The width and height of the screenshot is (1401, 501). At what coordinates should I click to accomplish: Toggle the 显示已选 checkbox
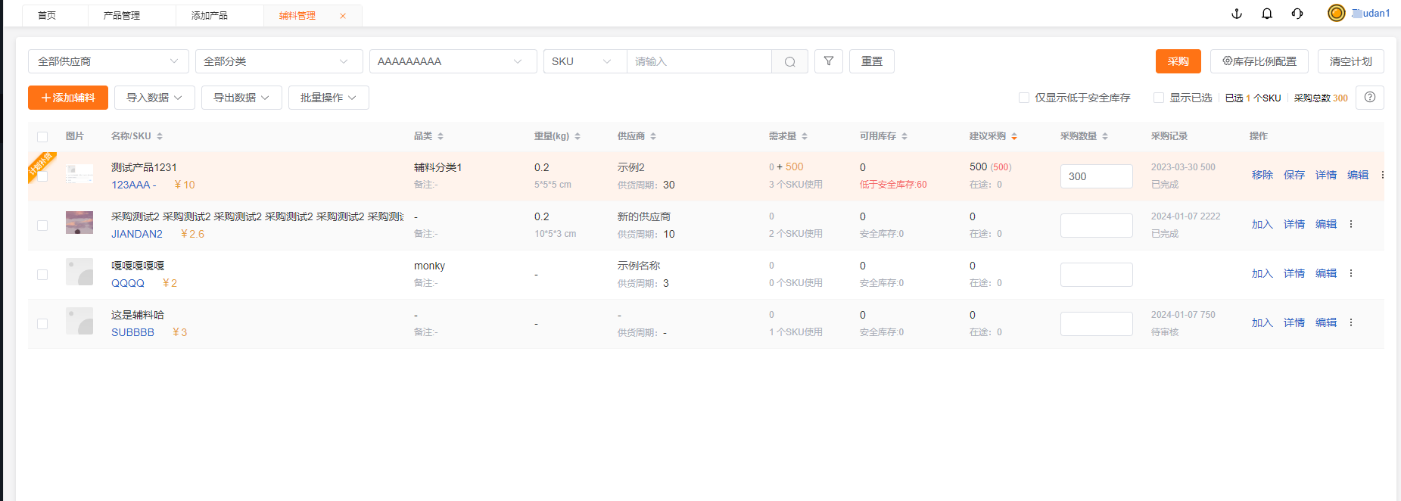1159,98
